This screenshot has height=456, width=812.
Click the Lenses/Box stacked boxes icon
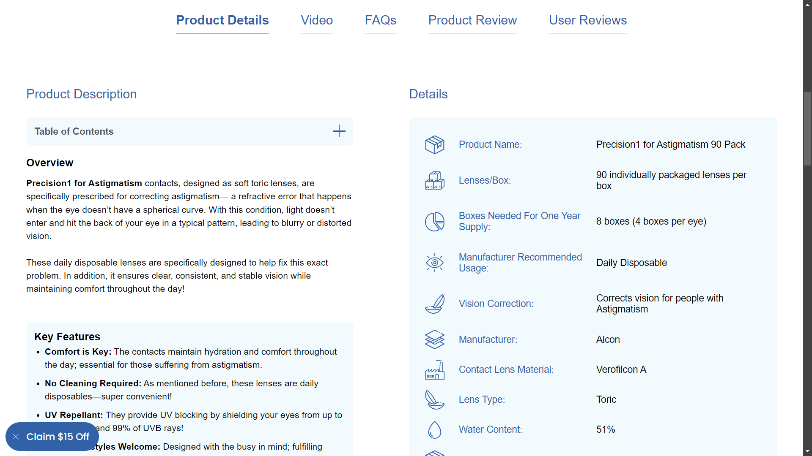(x=434, y=181)
